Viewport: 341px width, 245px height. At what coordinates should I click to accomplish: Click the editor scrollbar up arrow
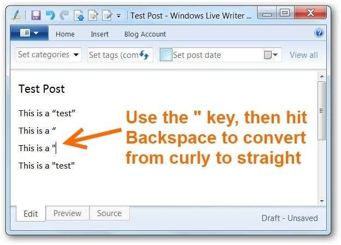322,76
